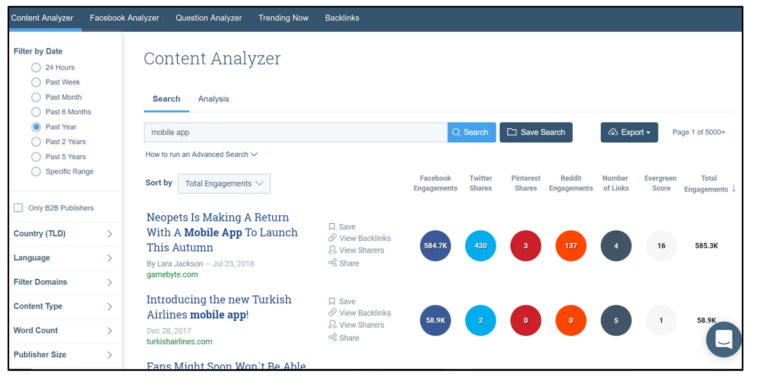Select the Past Month date filter
758x386 pixels.
[36, 97]
